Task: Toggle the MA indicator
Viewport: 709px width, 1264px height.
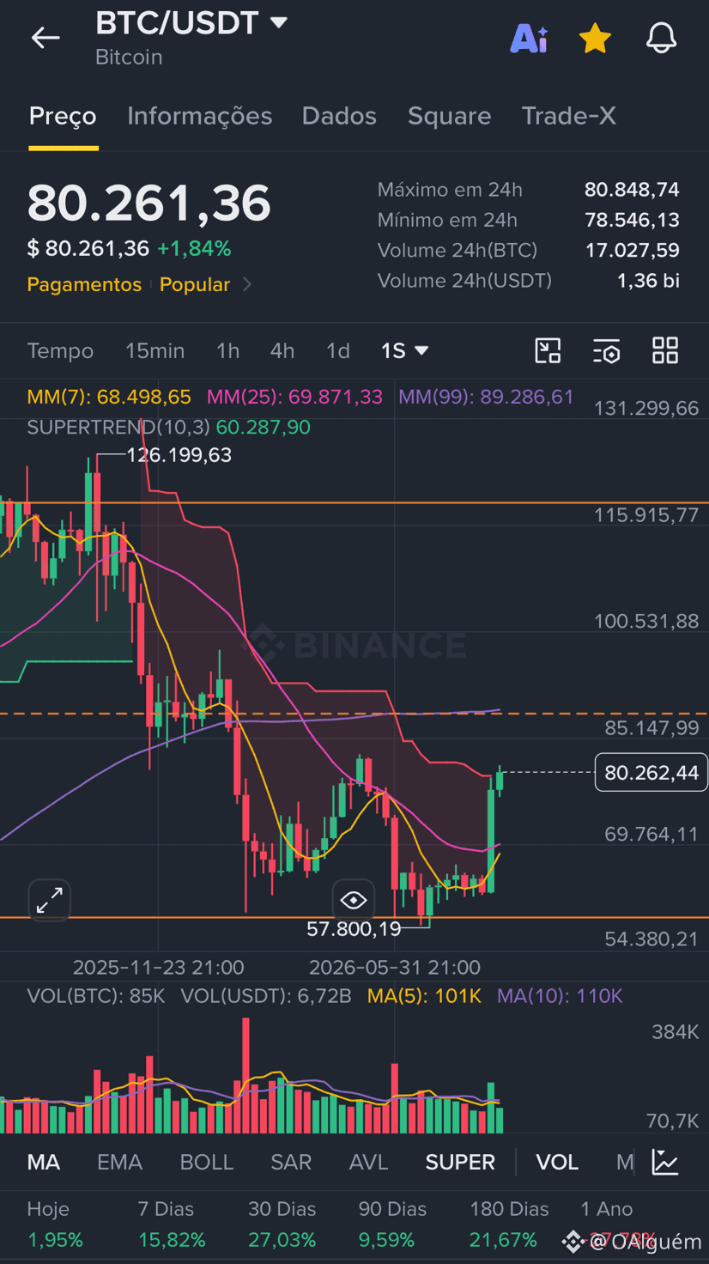Action: click(44, 1162)
